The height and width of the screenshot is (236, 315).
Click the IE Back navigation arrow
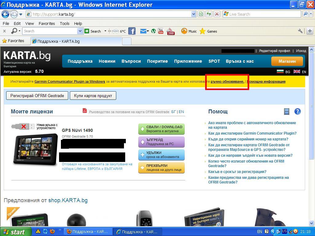point(5,14)
